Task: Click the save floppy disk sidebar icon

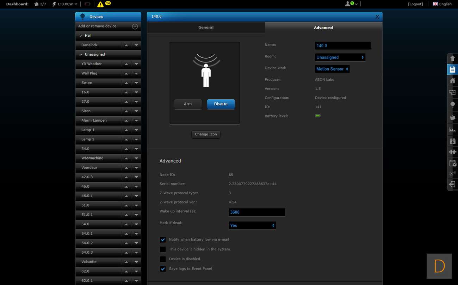Action: pyautogui.click(x=452, y=69)
